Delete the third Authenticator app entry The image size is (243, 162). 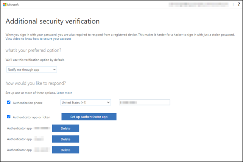tap(65, 150)
